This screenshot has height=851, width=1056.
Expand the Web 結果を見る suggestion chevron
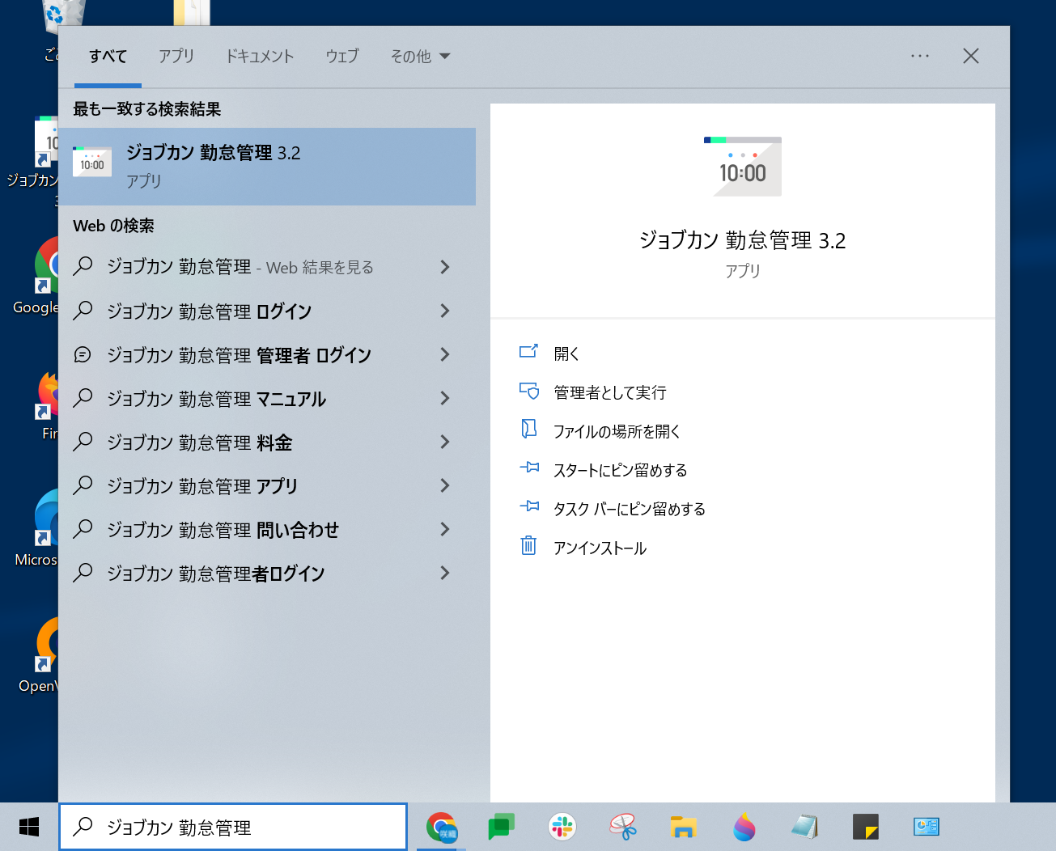click(444, 267)
